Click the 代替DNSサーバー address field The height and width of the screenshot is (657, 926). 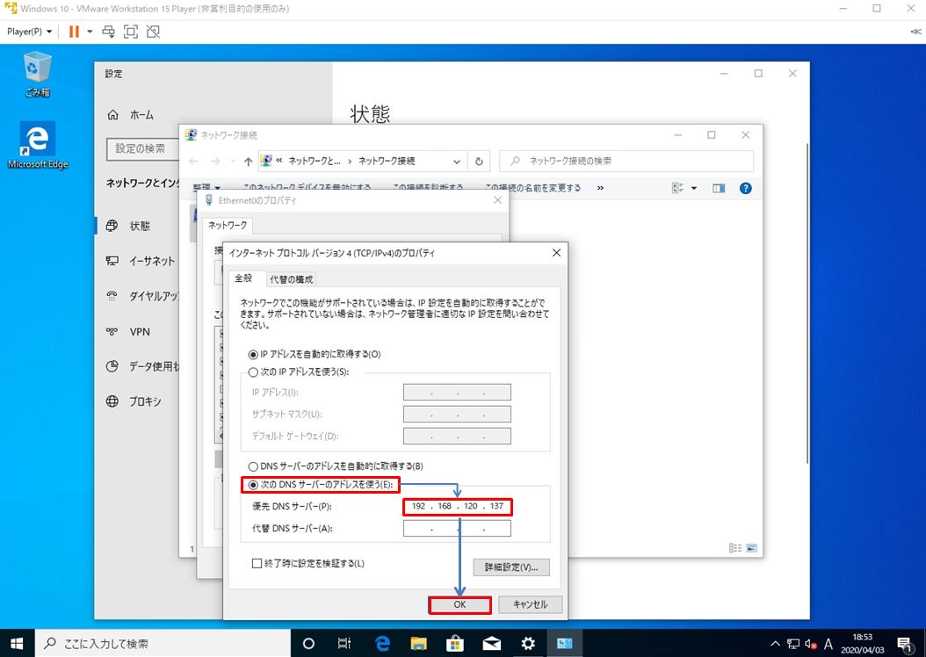(x=457, y=528)
